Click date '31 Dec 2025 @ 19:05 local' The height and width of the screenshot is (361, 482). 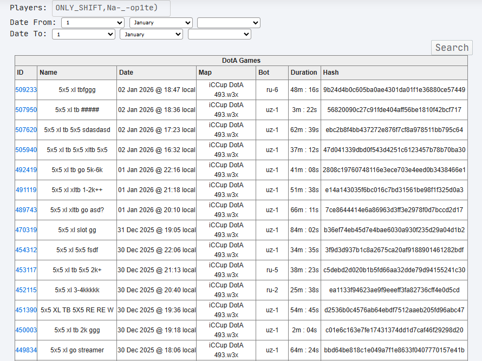click(157, 230)
